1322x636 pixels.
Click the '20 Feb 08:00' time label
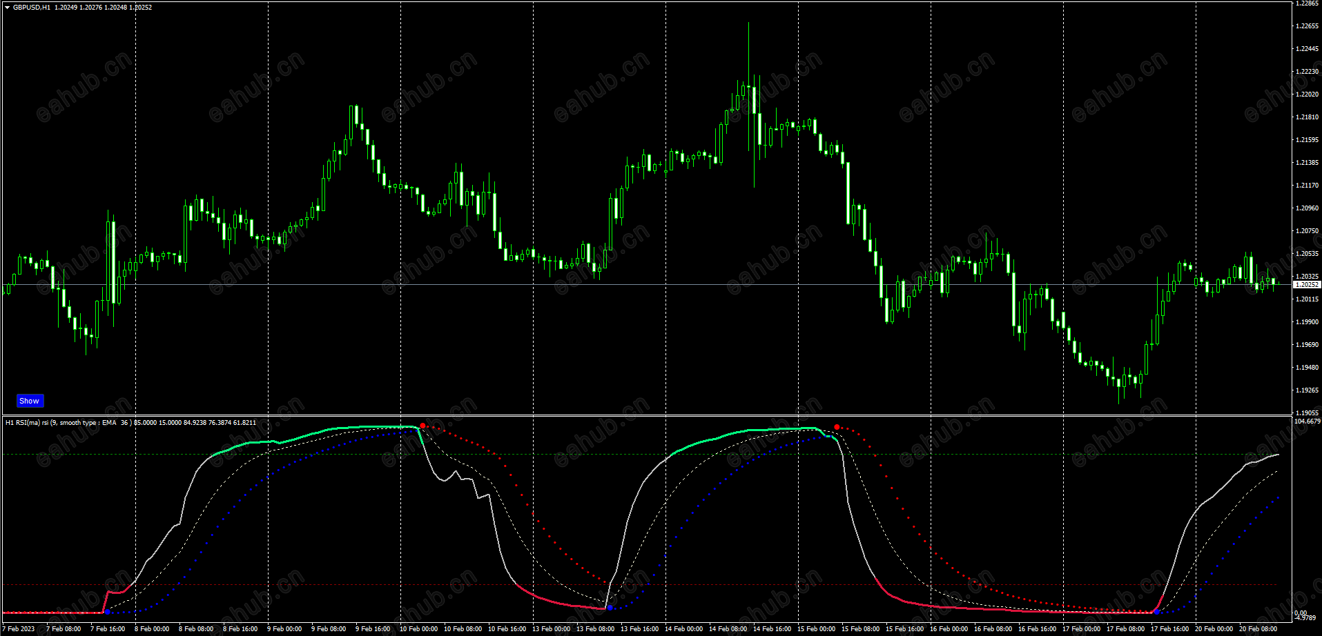pos(1258,629)
